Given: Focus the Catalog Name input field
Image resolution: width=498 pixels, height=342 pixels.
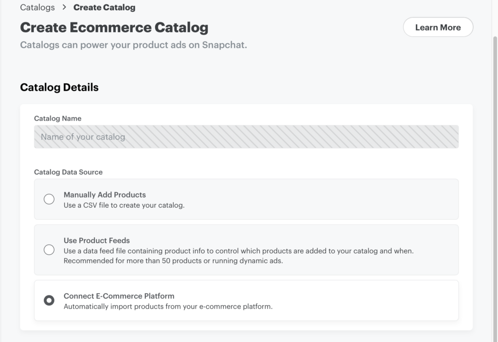Looking at the screenshot, I should tap(246, 137).
